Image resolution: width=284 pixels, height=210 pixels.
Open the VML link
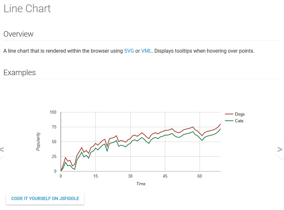(x=146, y=51)
